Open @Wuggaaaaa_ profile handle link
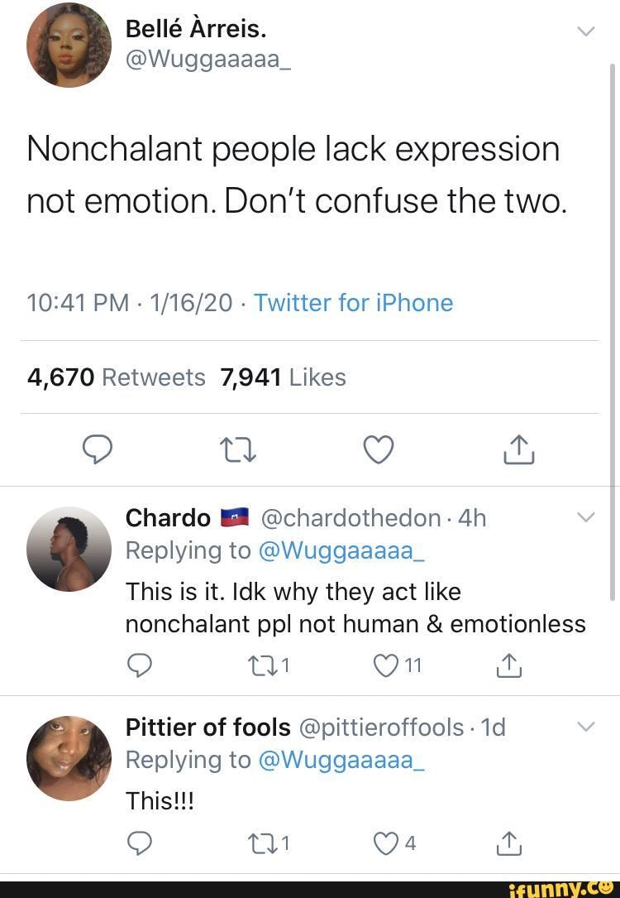The height and width of the screenshot is (898, 620). pyautogui.click(x=207, y=59)
